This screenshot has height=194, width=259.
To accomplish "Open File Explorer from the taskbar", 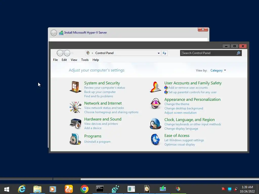I will 37,189.
